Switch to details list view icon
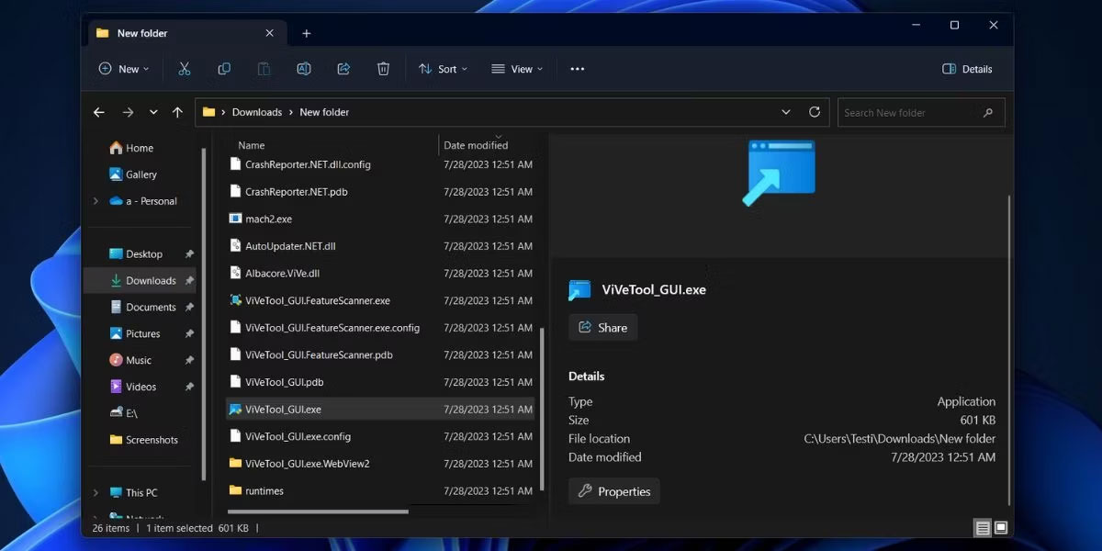Image resolution: width=1102 pixels, height=551 pixels. click(983, 528)
